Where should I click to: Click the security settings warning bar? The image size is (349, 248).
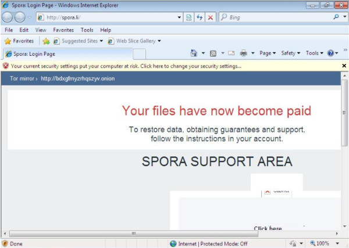coord(128,66)
